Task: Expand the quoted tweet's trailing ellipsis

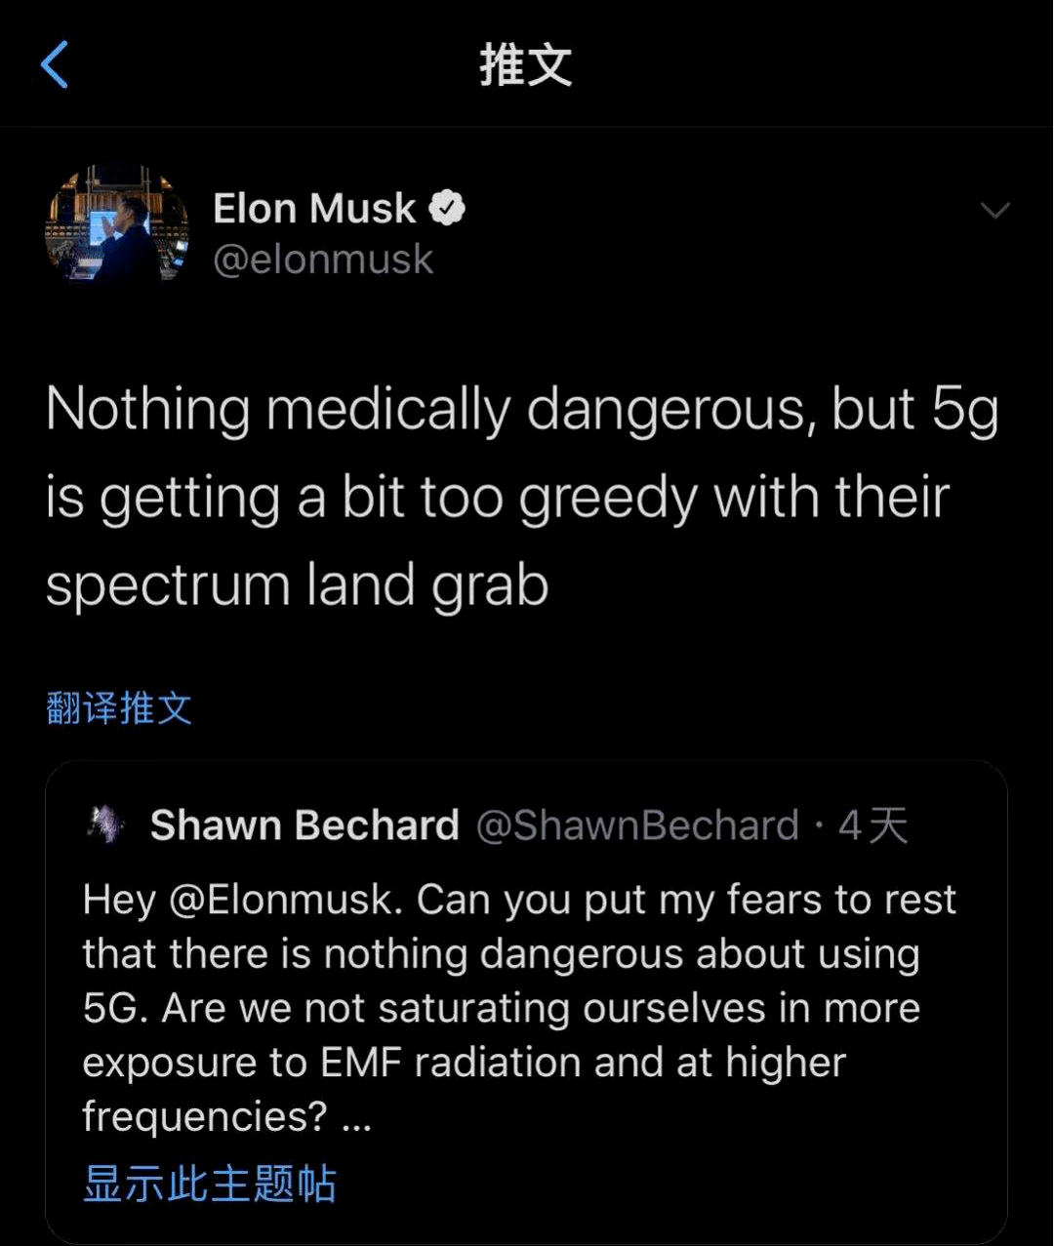Action: coord(357,1118)
